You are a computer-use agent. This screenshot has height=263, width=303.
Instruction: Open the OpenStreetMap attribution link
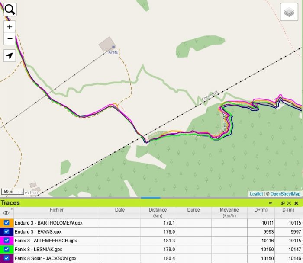point(285,194)
